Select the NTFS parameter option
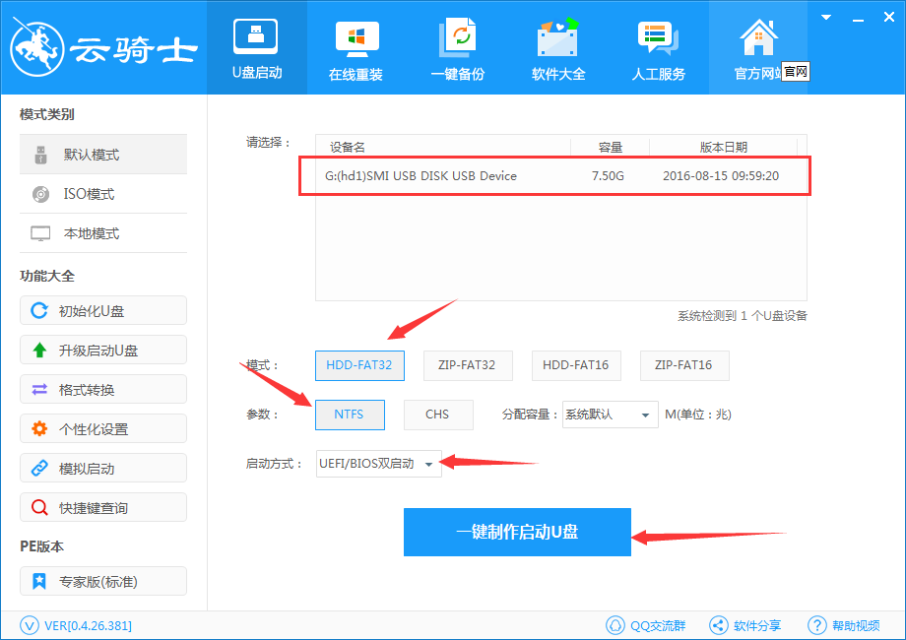The image size is (906, 640). click(x=350, y=415)
